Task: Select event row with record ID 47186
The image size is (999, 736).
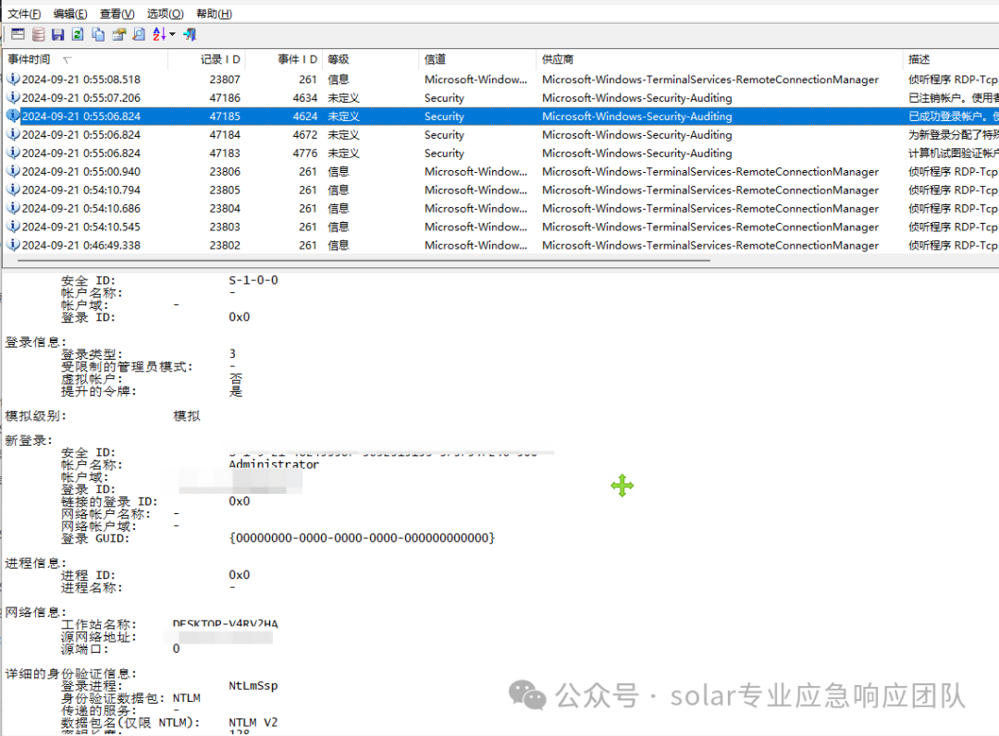Action: (x=500, y=98)
